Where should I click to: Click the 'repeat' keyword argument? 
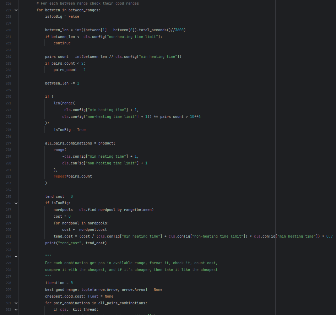pyautogui.click(x=60, y=176)
